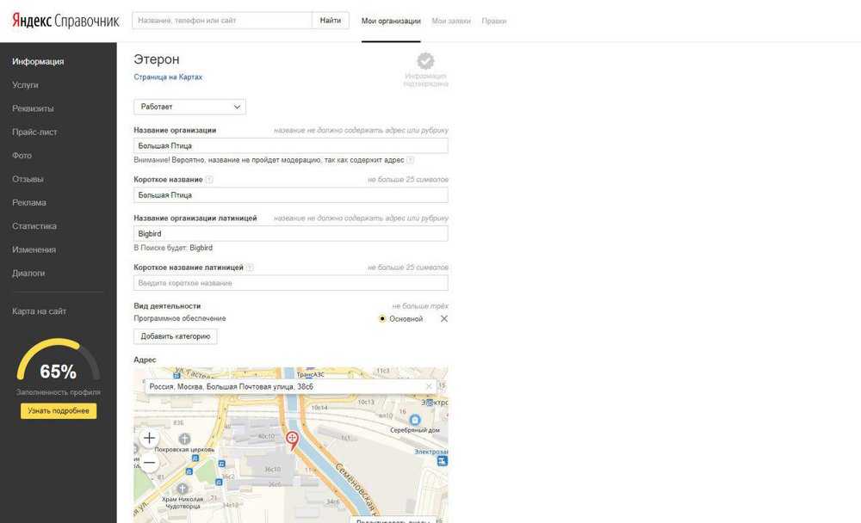
Task: Open the Отзывы section
Action: 28,179
